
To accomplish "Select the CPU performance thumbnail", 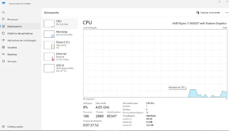I will (49, 23).
